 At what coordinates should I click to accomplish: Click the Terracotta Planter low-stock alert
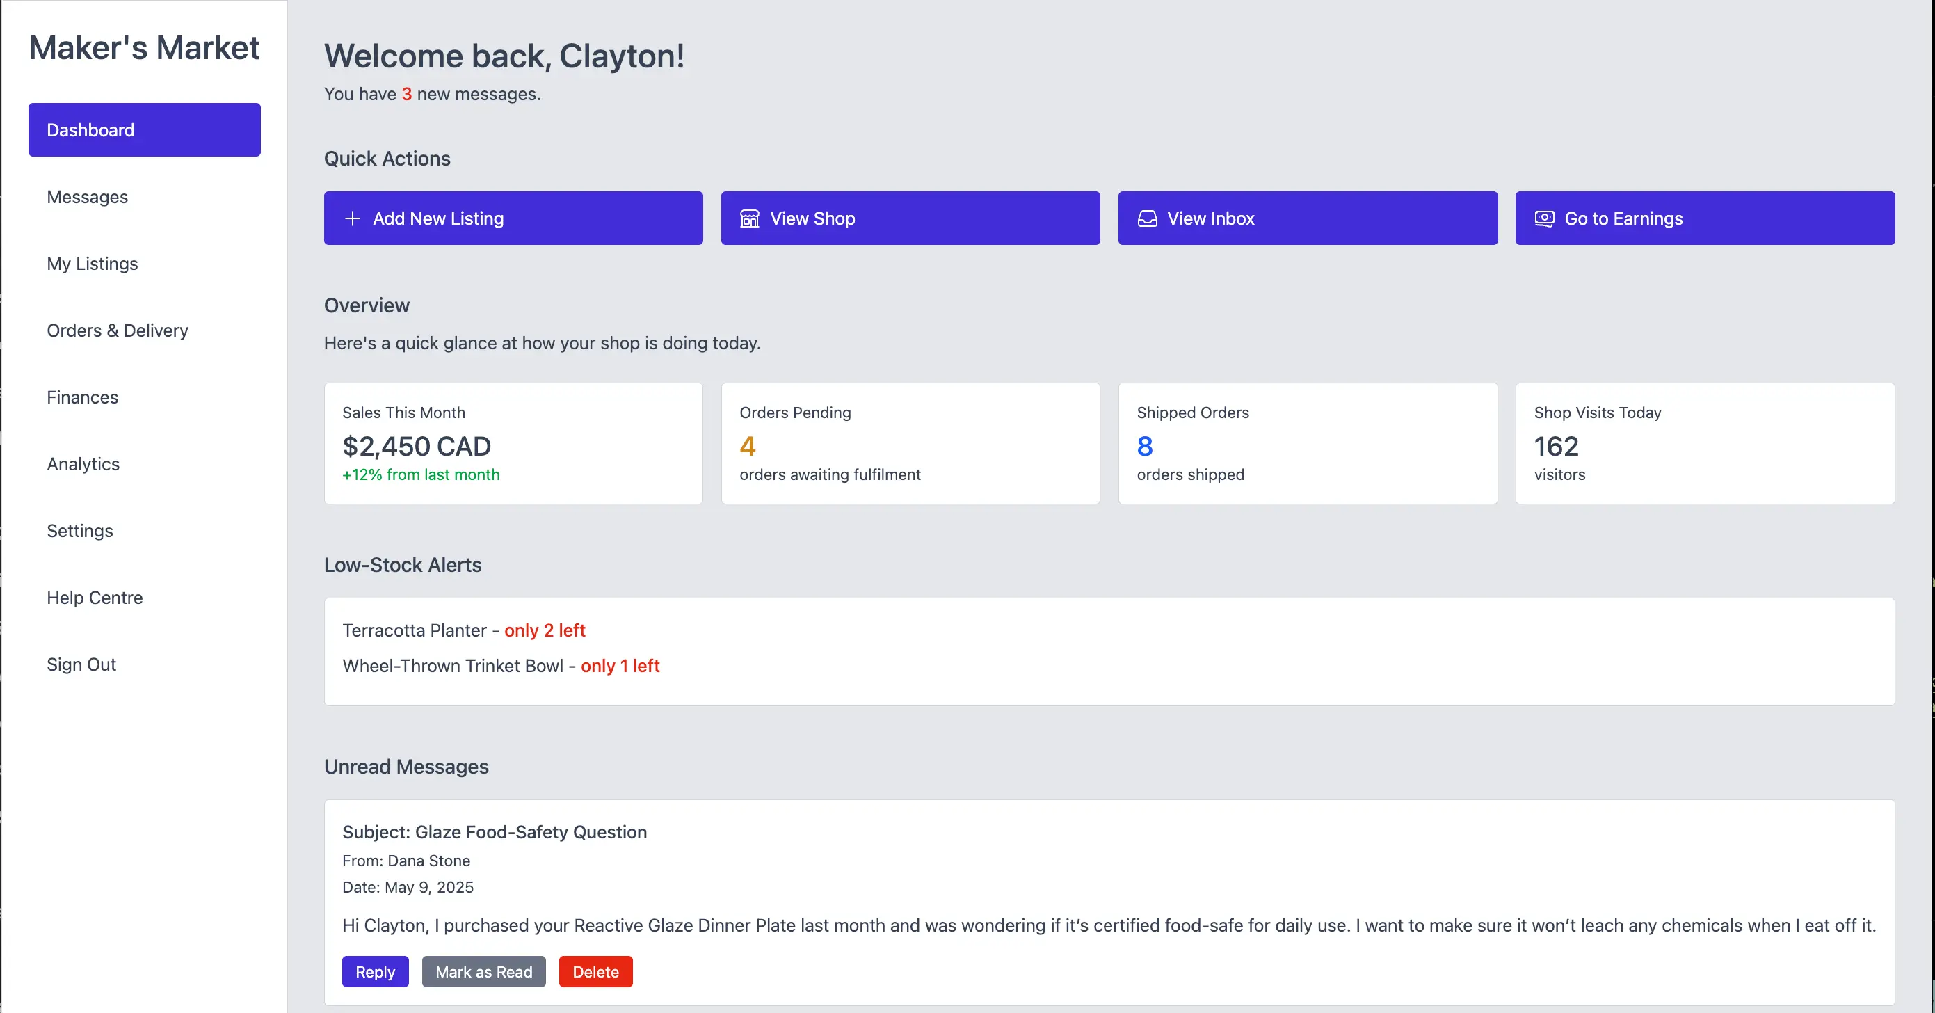(x=463, y=630)
